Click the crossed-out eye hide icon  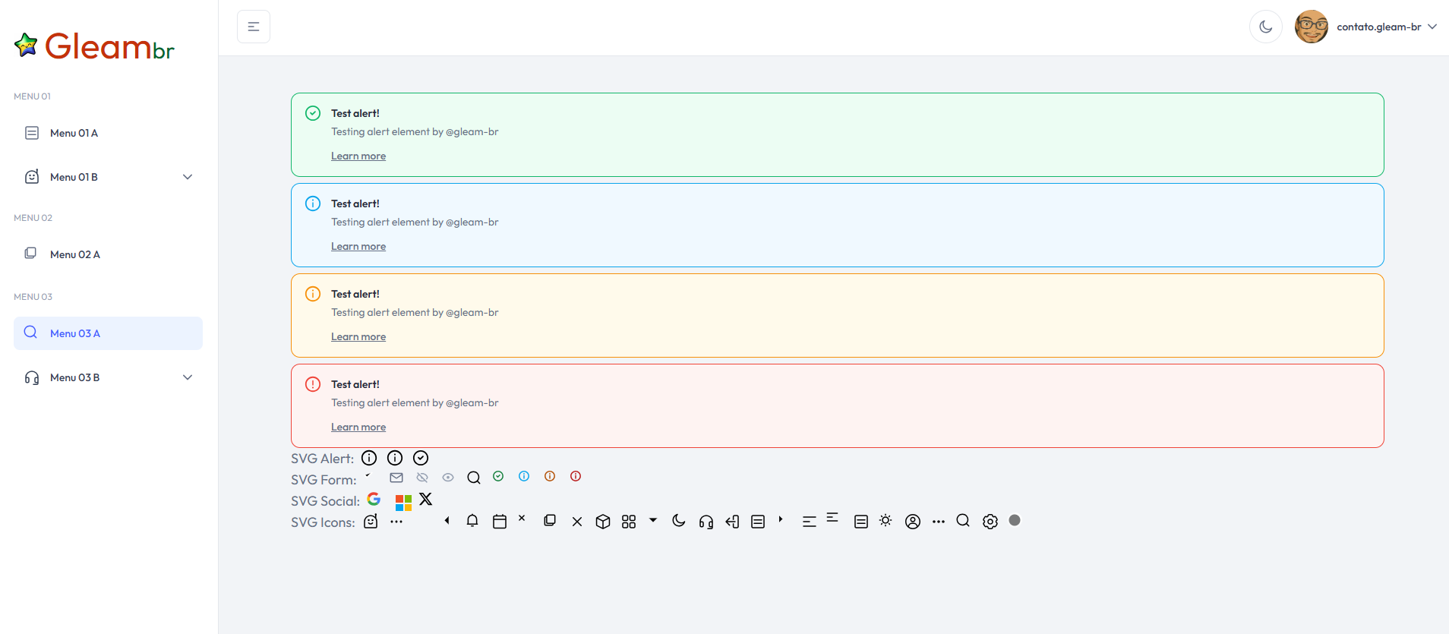[422, 478]
